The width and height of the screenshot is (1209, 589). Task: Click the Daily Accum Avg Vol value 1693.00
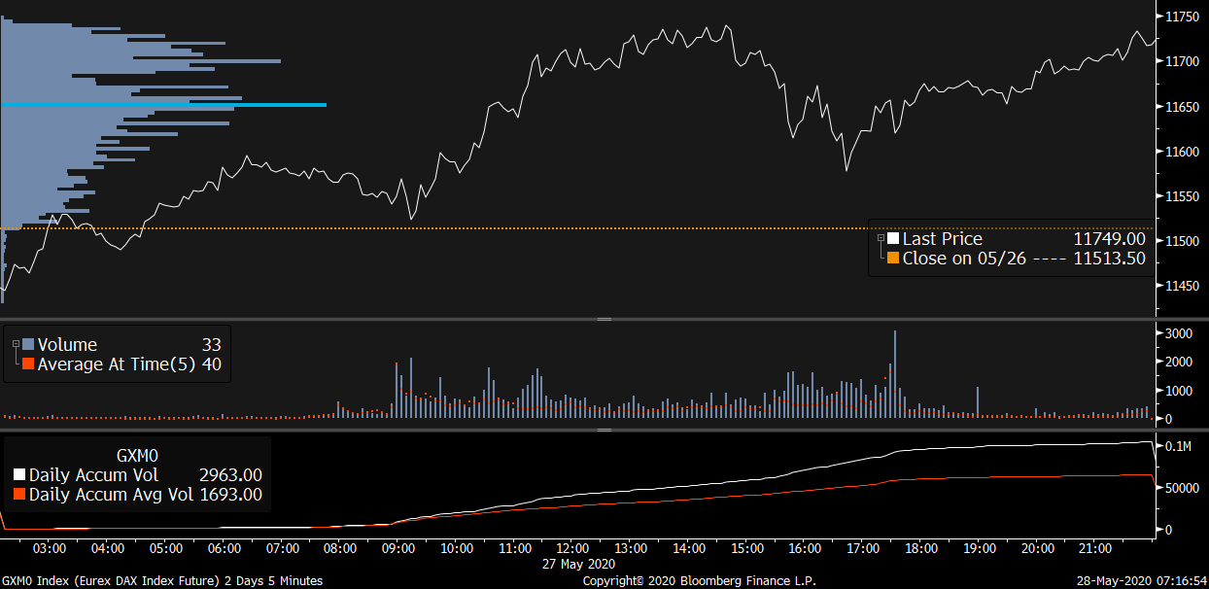pos(230,495)
